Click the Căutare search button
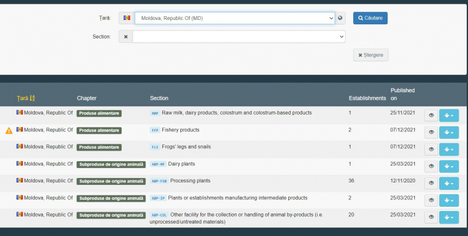The height and width of the screenshot is (236, 468). point(370,18)
